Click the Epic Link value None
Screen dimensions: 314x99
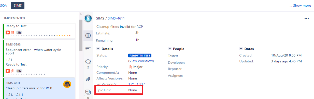pyautogui.click(x=133, y=90)
